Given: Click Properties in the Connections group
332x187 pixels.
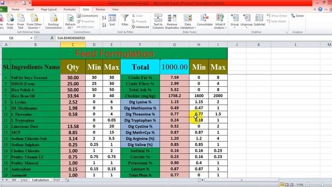Looking at the screenshot, I should [86, 21].
